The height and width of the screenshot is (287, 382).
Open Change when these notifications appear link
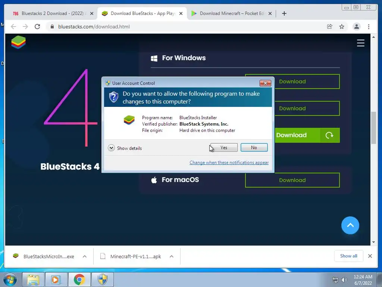tap(229, 163)
